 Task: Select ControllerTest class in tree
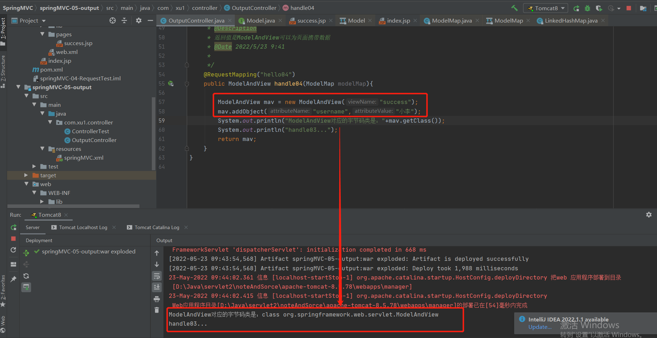pos(90,131)
